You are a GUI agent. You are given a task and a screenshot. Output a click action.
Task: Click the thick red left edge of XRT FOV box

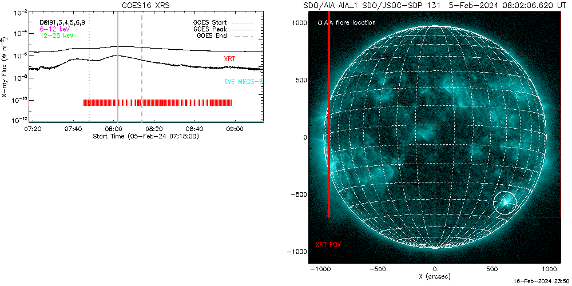tap(329, 114)
